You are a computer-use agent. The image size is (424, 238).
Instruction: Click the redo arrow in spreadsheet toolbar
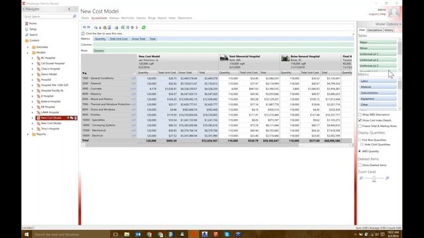click(88, 28)
